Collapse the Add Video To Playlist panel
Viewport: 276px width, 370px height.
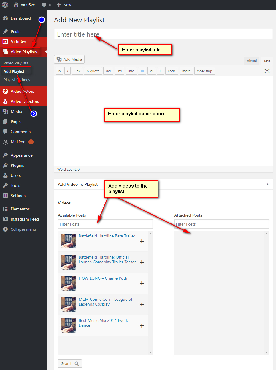(267, 184)
